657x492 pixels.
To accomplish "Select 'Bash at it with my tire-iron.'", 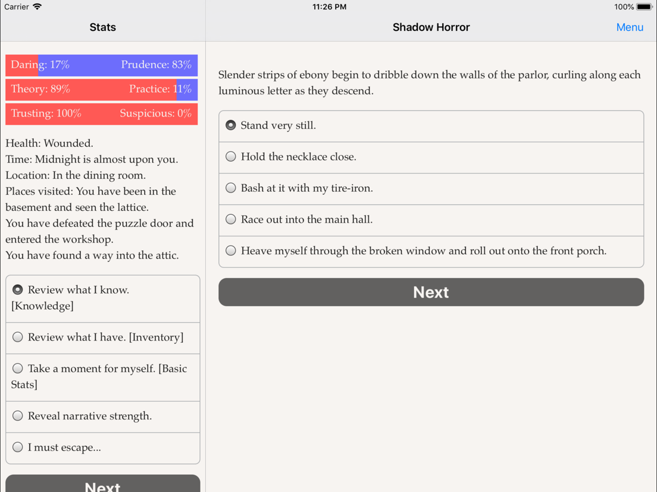I will pyautogui.click(x=431, y=189).
